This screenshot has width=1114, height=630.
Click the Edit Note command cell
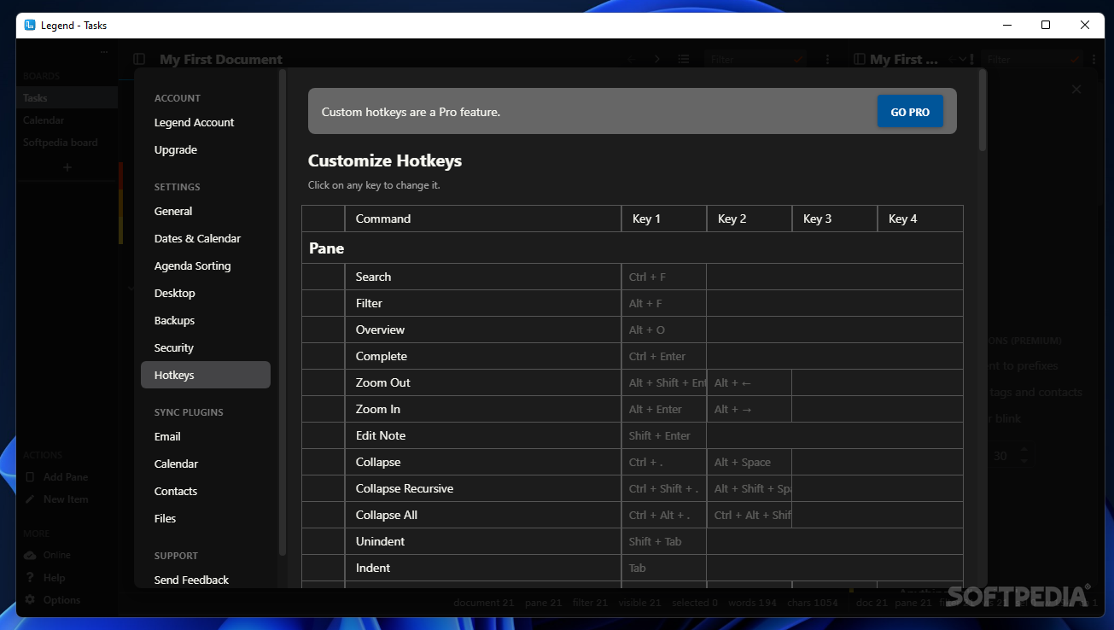pyautogui.click(x=483, y=435)
